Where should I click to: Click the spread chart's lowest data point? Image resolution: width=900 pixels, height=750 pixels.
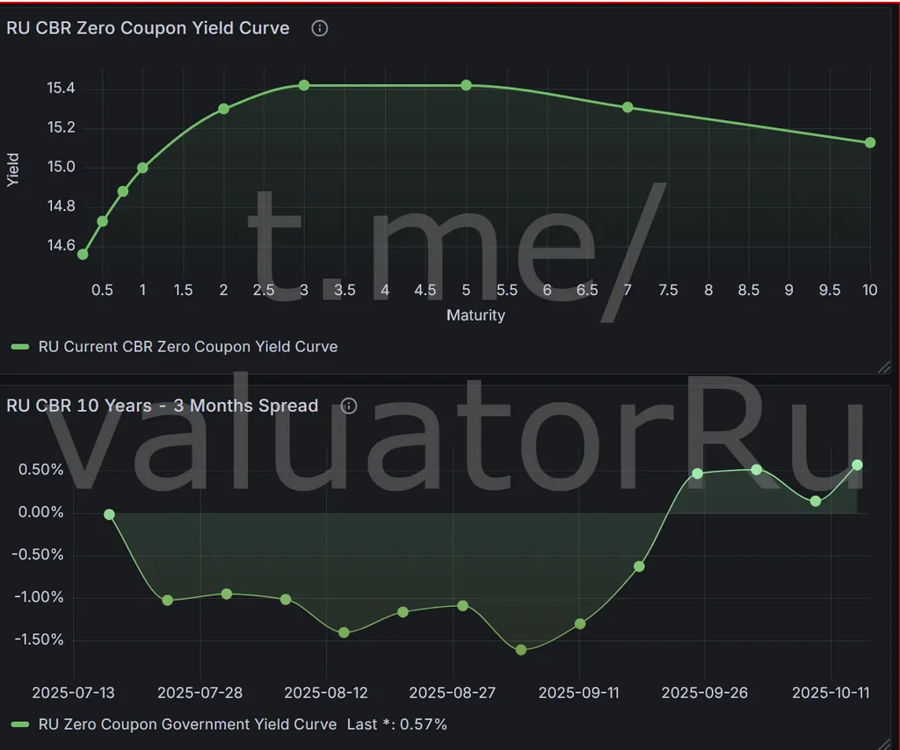click(520, 650)
